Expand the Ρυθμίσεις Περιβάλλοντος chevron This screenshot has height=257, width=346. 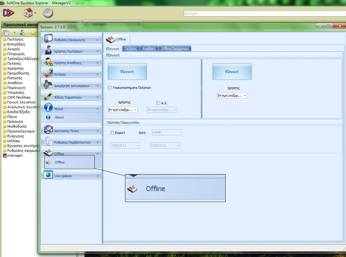tap(98, 142)
